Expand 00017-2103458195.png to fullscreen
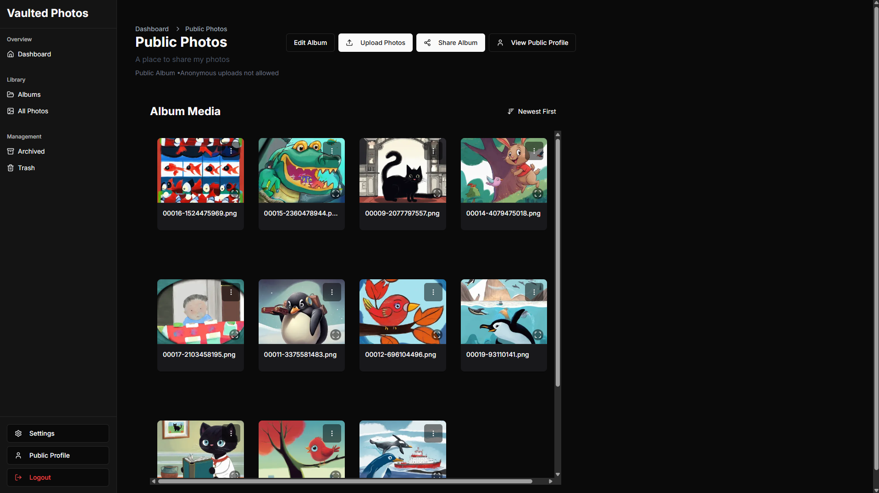Image resolution: width=879 pixels, height=493 pixels. pyautogui.click(x=235, y=335)
